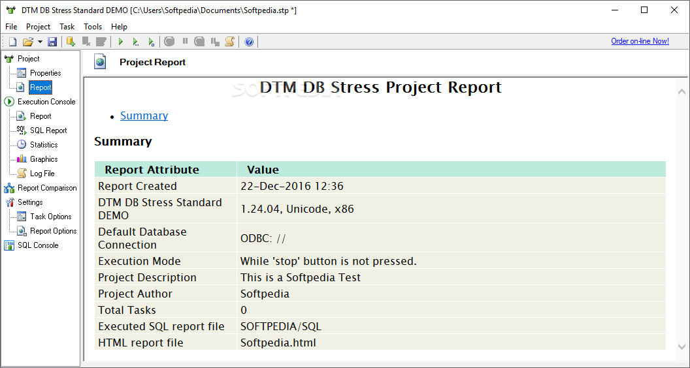The width and height of the screenshot is (690, 368).
Task: Create a new project with the blank page icon
Action: (x=13, y=42)
